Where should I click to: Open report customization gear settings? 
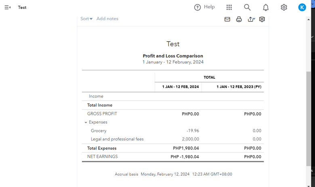(x=262, y=19)
